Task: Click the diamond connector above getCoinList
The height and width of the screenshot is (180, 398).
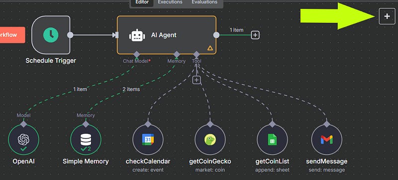Action: click(272, 124)
